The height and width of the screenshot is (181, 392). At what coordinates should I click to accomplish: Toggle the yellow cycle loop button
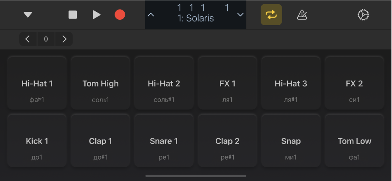tap(271, 15)
